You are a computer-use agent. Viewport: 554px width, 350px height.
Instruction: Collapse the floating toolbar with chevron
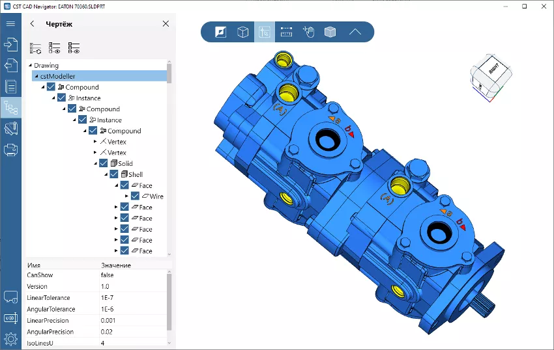coord(355,32)
